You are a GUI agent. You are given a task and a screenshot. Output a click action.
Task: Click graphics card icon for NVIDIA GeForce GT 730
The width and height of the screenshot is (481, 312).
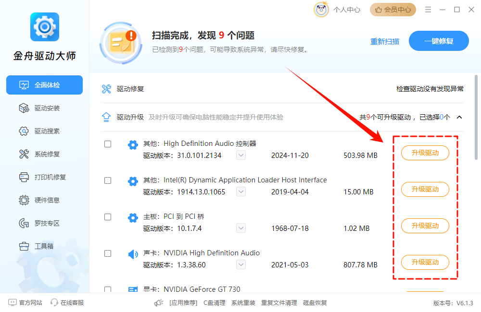point(133,289)
